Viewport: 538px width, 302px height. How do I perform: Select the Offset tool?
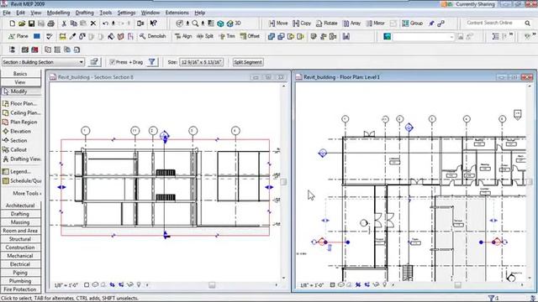pyautogui.click(x=250, y=36)
